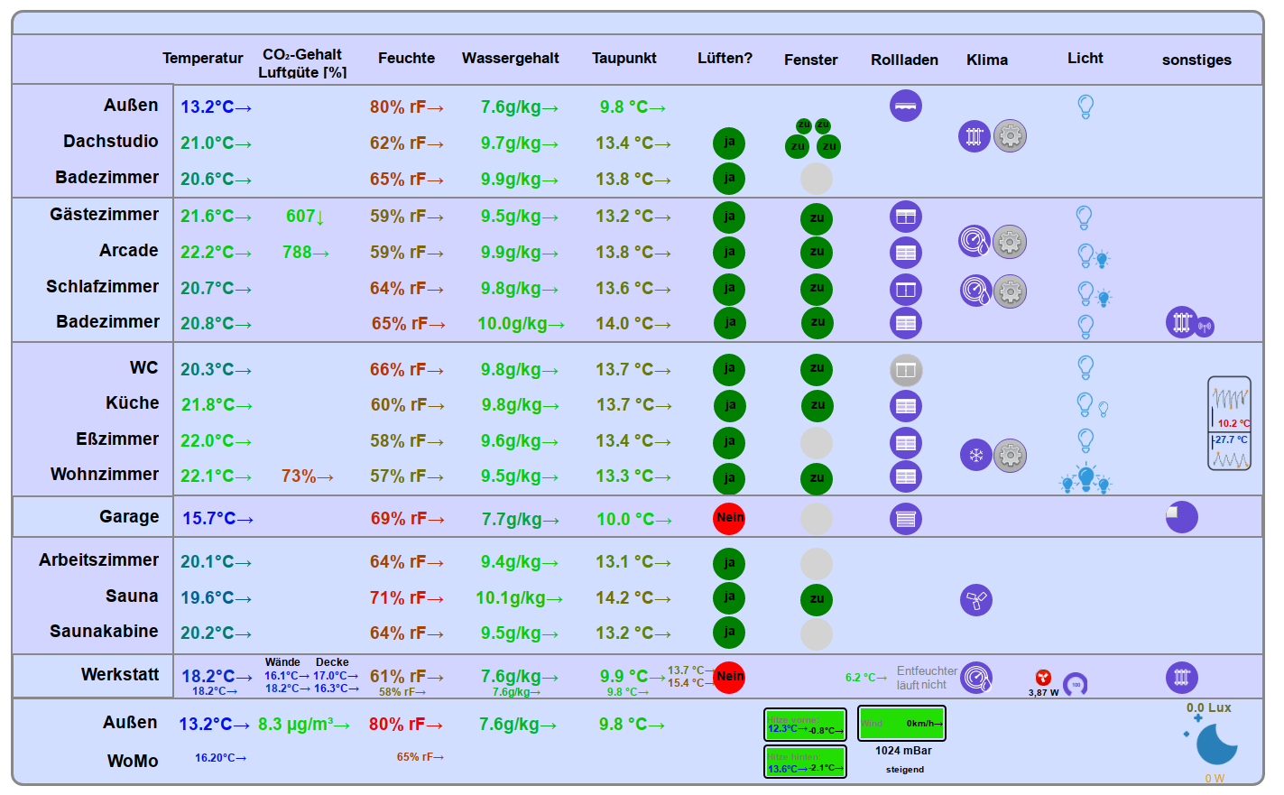
Task: Click the Eßzimmer roller shutter icon
Action: (x=906, y=443)
